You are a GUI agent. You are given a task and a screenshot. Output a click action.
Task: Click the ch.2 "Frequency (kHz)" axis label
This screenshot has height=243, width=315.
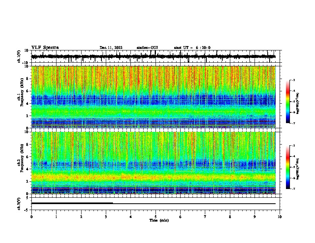[x=22, y=158]
